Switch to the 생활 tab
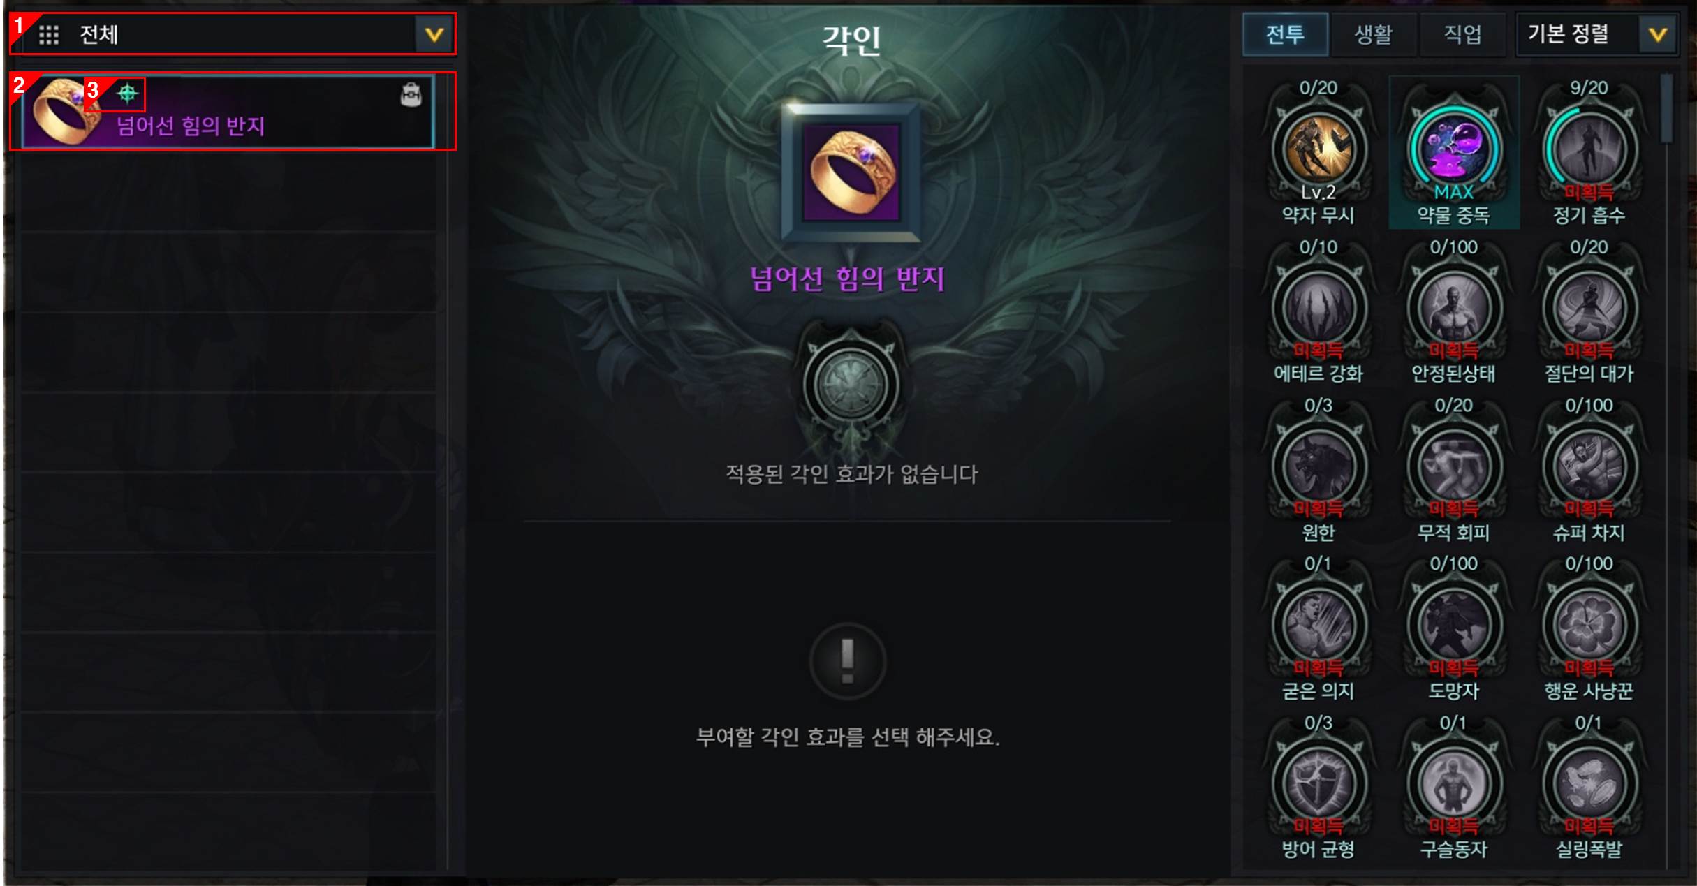 (1374, 34)
